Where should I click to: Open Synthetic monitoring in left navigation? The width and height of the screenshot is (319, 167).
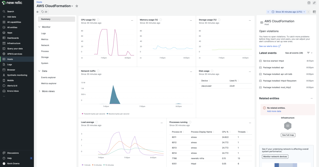[17, 75]
